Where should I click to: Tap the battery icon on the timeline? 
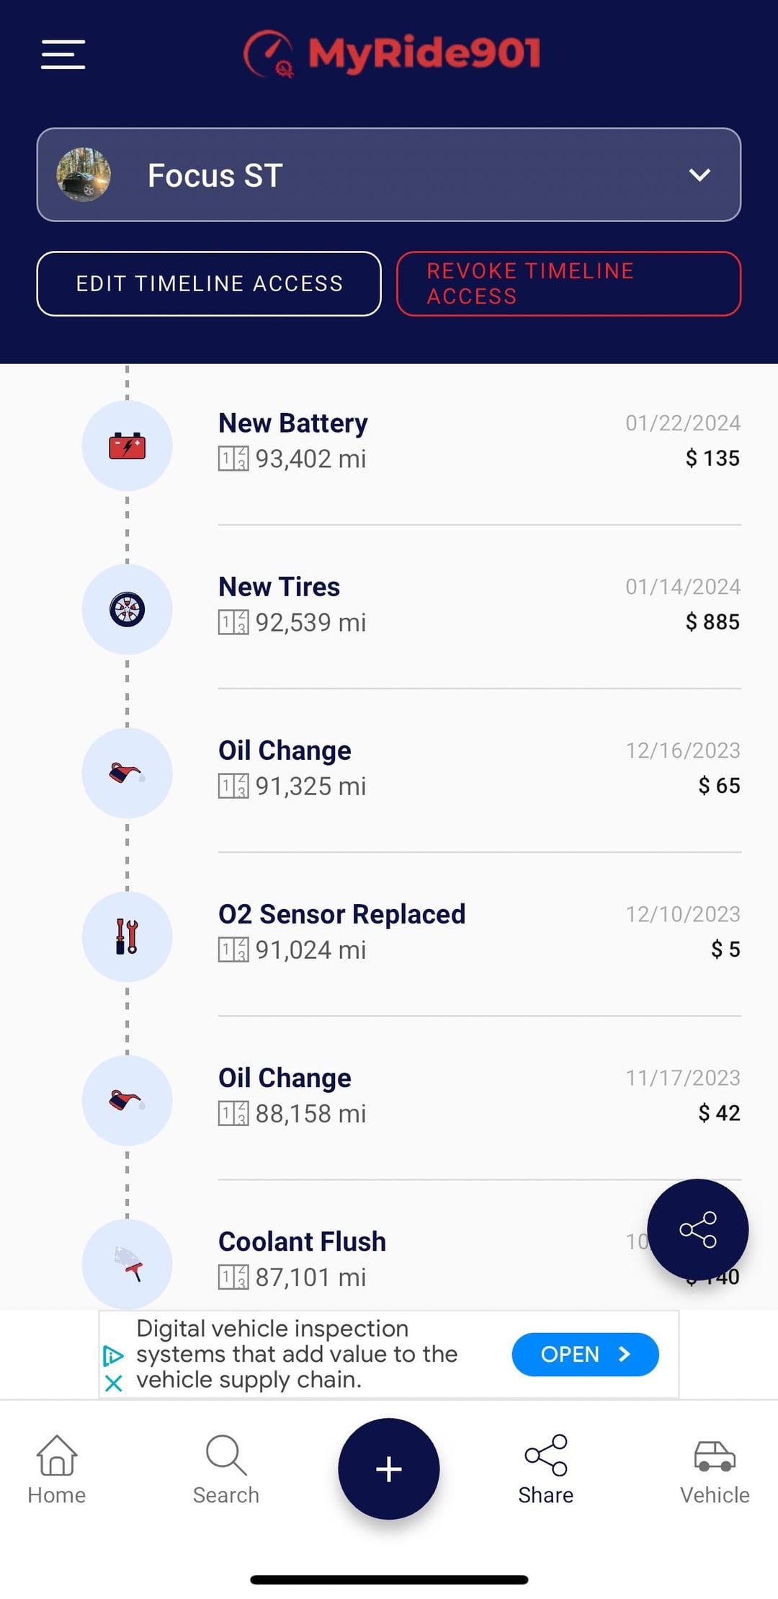(128, 446)
